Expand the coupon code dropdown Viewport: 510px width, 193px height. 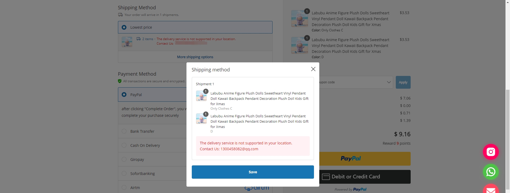pyautogui.click(x=389, y=82)
